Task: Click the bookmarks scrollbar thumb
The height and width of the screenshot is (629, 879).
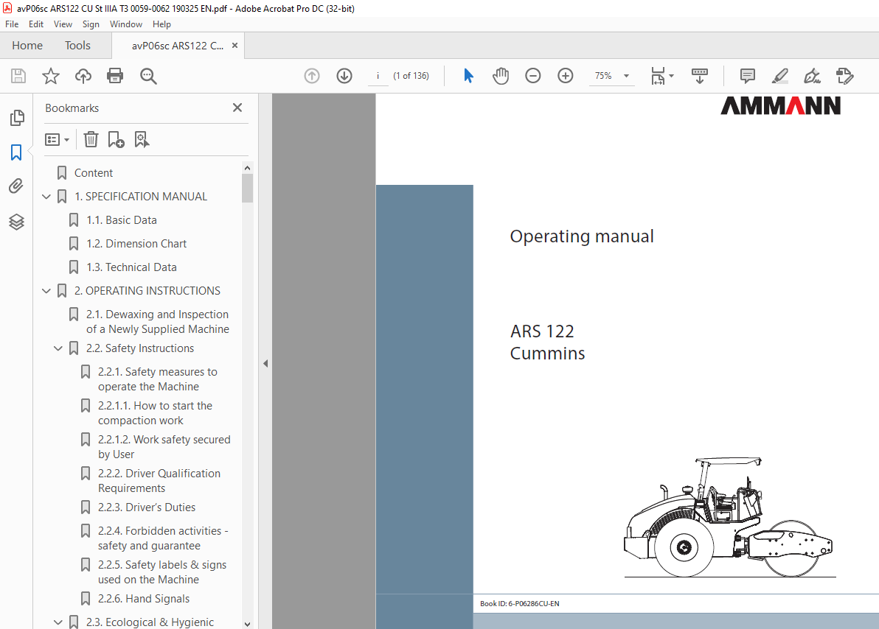Action: 247,189
